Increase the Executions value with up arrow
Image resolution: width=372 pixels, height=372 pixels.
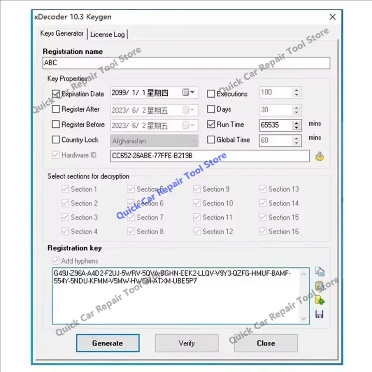(x=296, y=90)
